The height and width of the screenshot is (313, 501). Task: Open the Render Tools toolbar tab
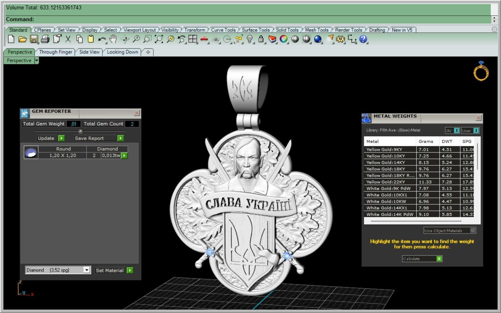[349, 30]
